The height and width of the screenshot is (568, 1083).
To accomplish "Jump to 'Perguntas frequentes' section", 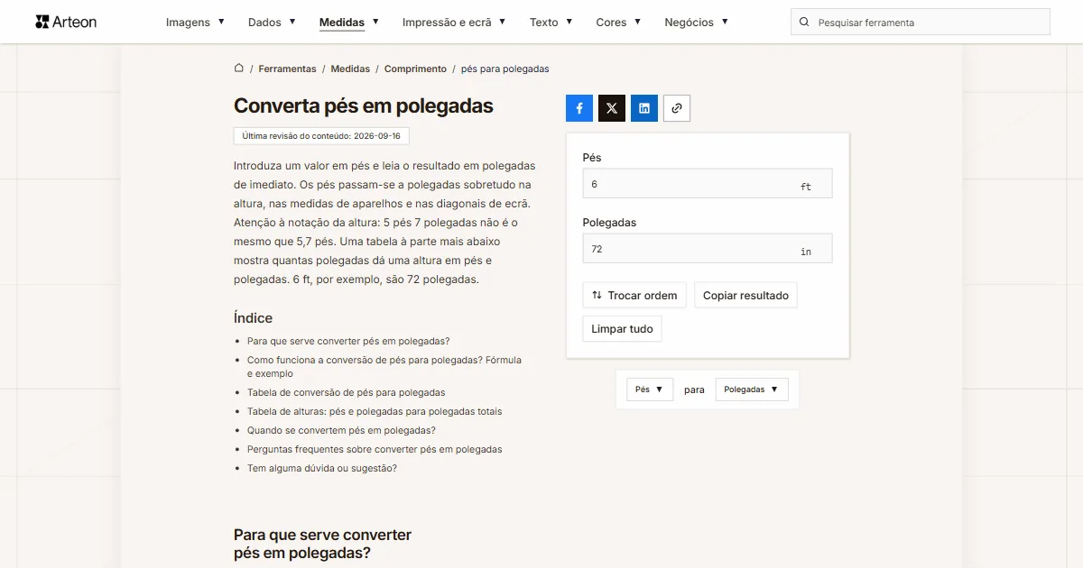I will click(x=375, y=449).
